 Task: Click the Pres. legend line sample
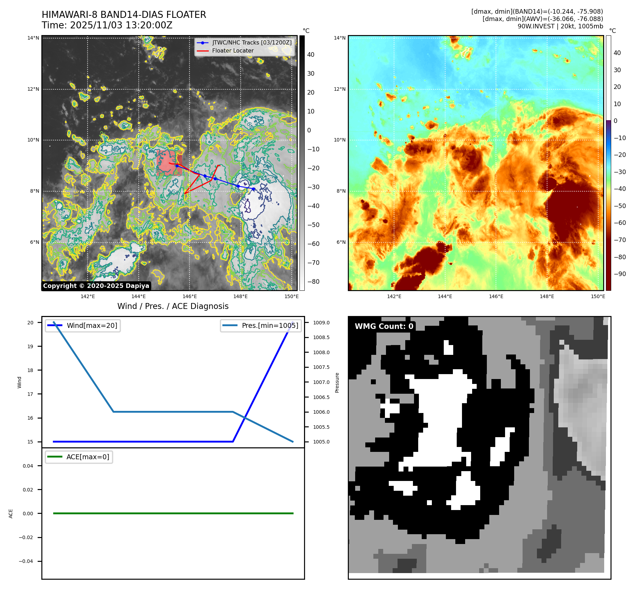coord(230,325)
